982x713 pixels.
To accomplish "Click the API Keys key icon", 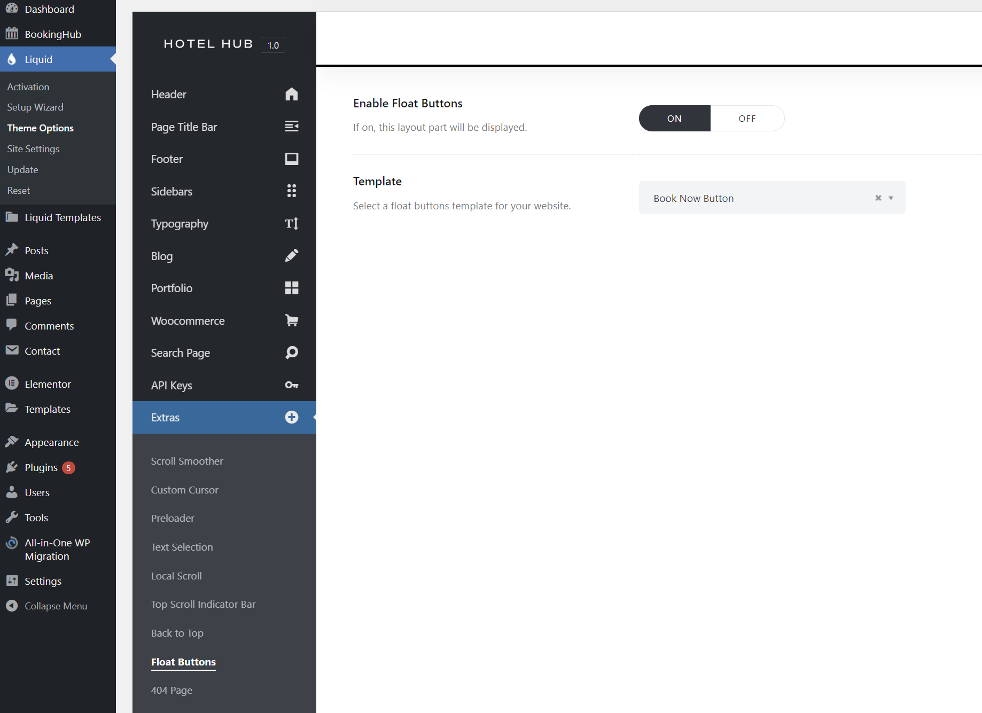I will pos(291,385).
